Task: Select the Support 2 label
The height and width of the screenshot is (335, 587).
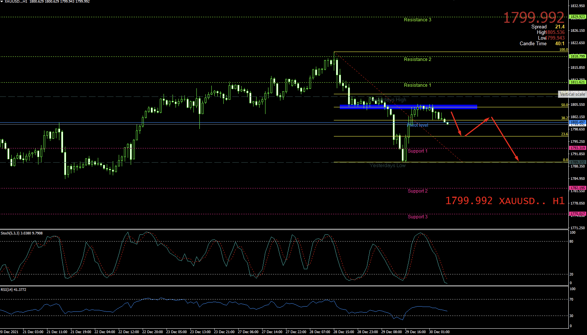Action: point(417,191)
